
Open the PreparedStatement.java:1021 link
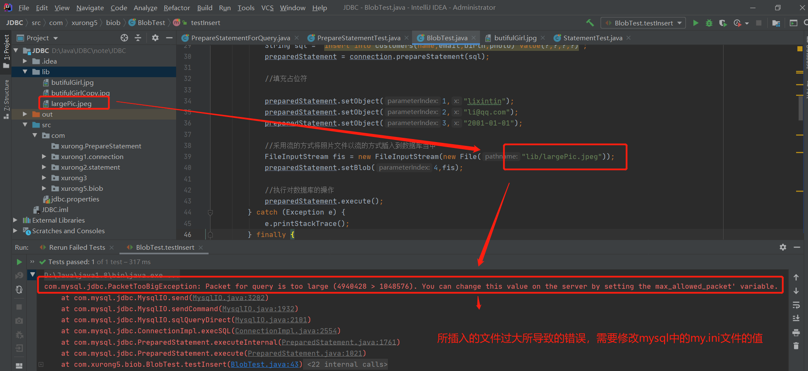click(x=305, y=353)
